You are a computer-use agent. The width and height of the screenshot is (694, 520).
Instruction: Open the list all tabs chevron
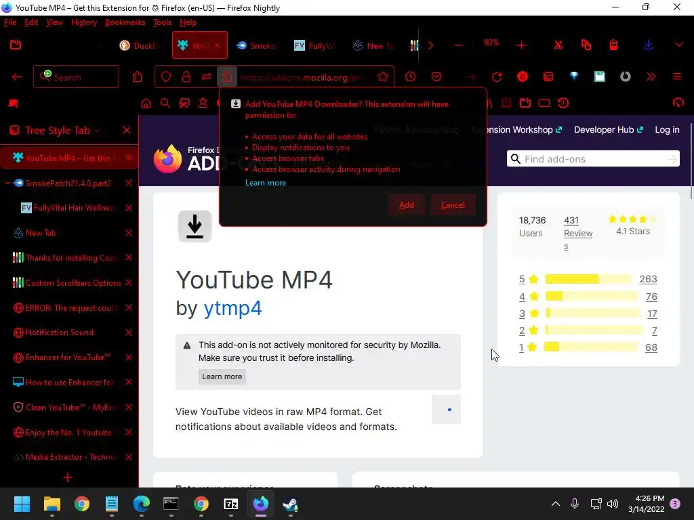pos(678,45)
